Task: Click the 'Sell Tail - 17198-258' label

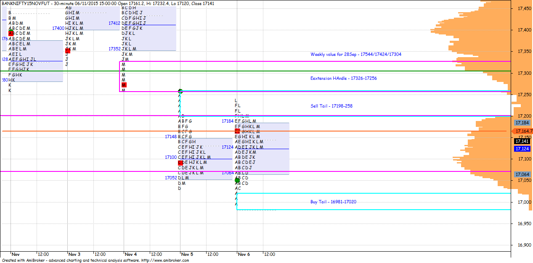Action: 331,106
